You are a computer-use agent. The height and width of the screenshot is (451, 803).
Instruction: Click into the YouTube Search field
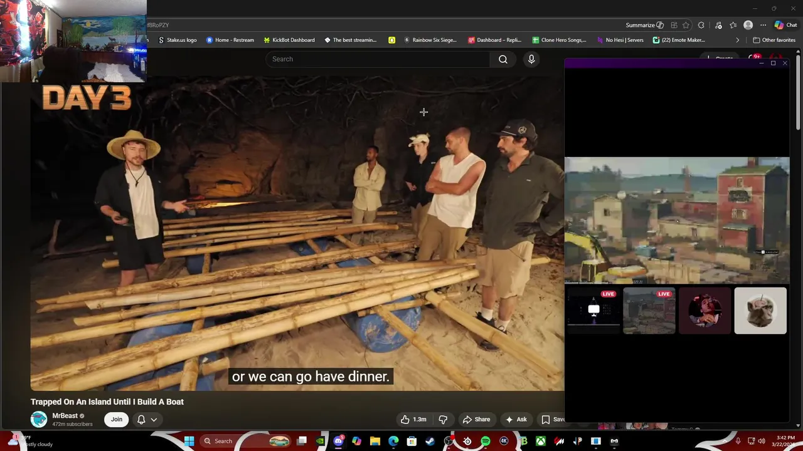378,59
